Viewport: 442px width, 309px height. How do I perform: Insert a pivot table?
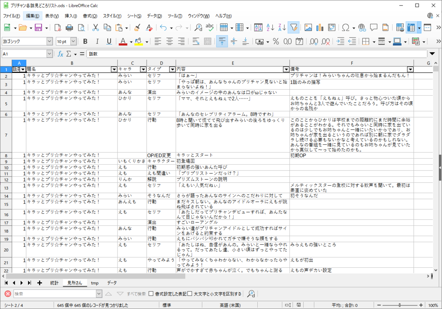[332, 27]
